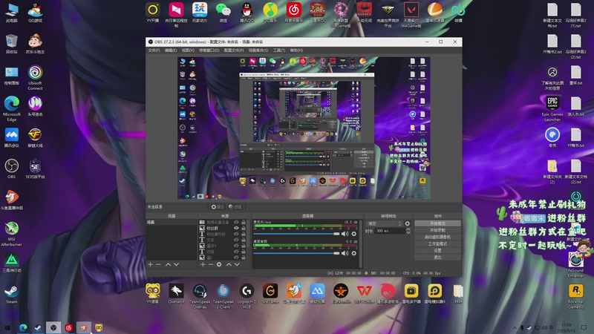Select the 粉丝群 source row

223,228
